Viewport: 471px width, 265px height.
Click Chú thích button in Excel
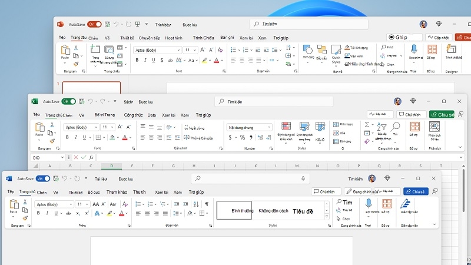click(x=410, y=114)
